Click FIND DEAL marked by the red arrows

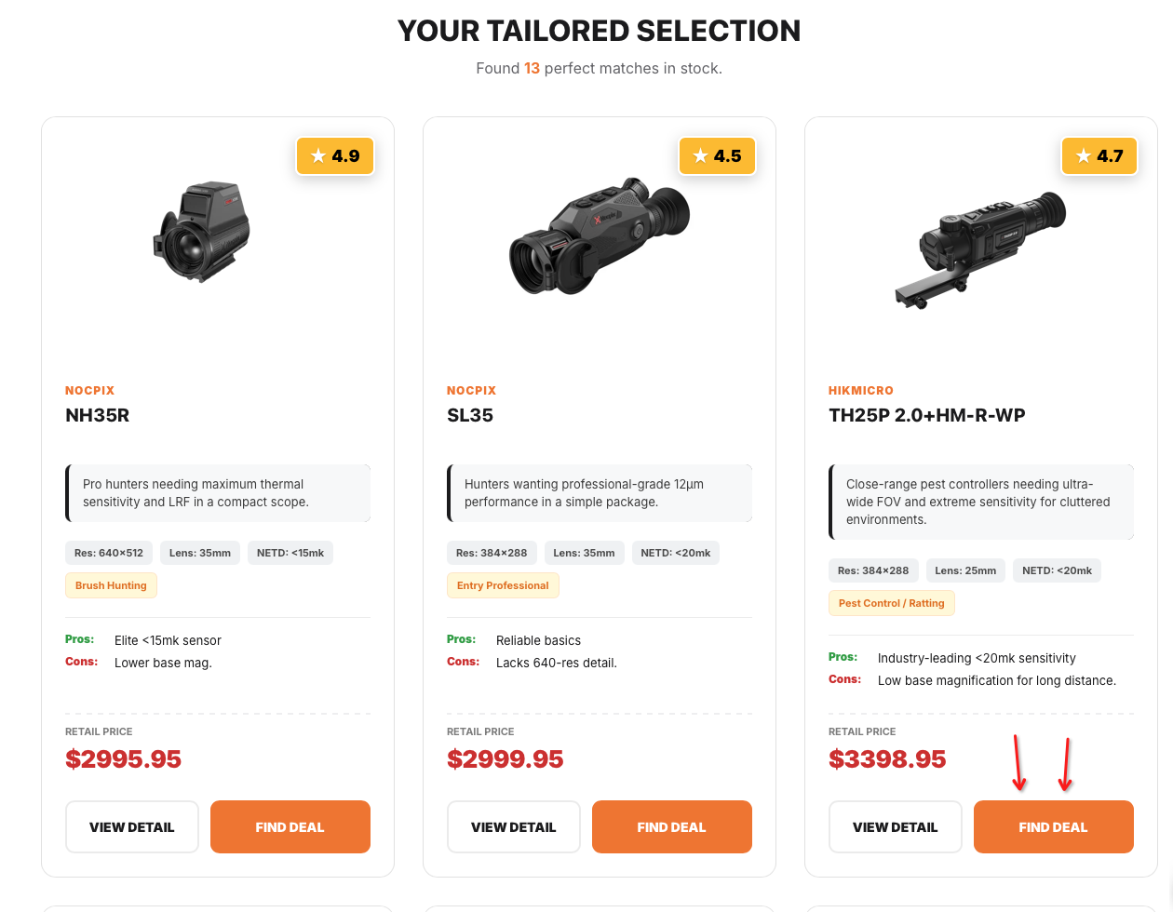pos(1053,826)
